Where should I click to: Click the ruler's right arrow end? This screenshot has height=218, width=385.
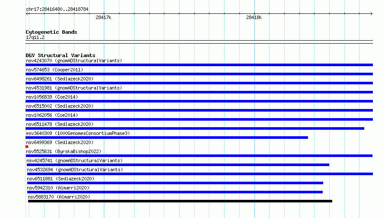pyautogui.click(x=372, y=13)
